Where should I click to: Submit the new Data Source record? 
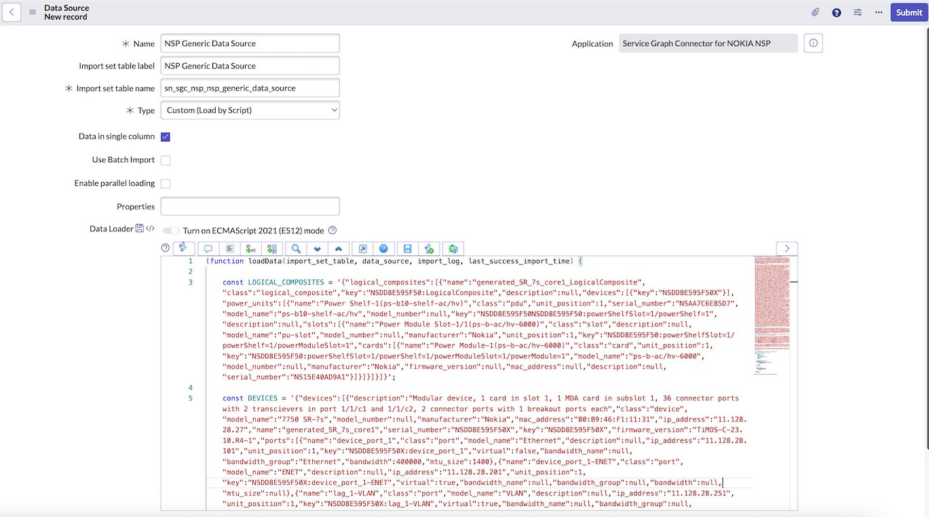(909, 12)
